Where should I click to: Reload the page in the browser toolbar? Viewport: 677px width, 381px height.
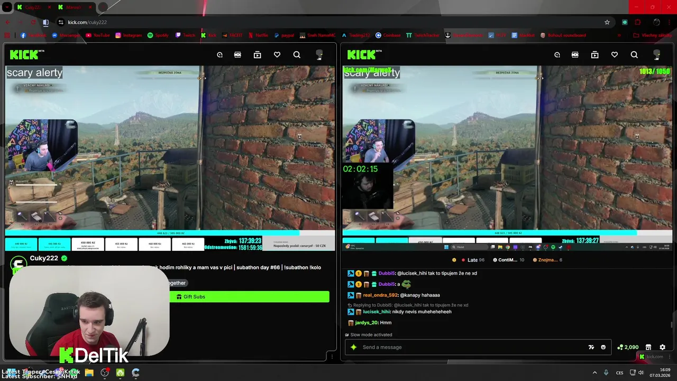[x=33, y=22]
